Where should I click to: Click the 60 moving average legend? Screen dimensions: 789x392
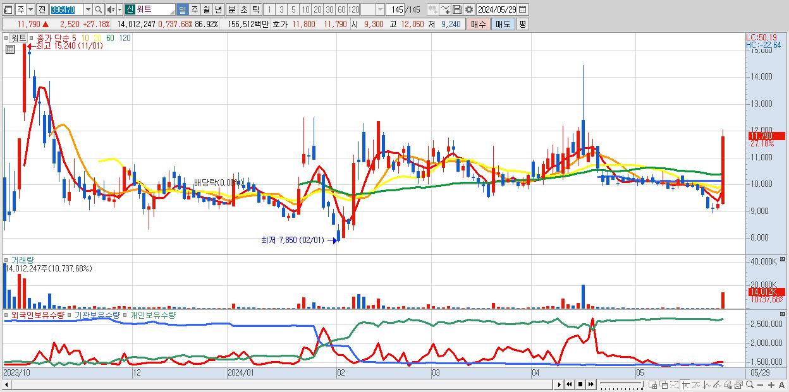coord(110,39)
